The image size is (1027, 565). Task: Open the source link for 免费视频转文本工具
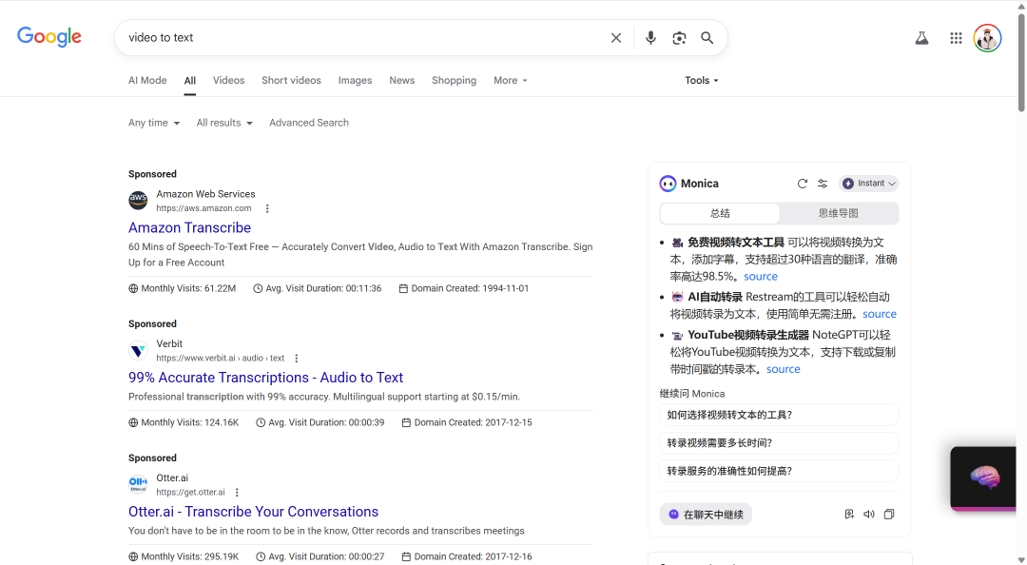[x=761, y=277]
